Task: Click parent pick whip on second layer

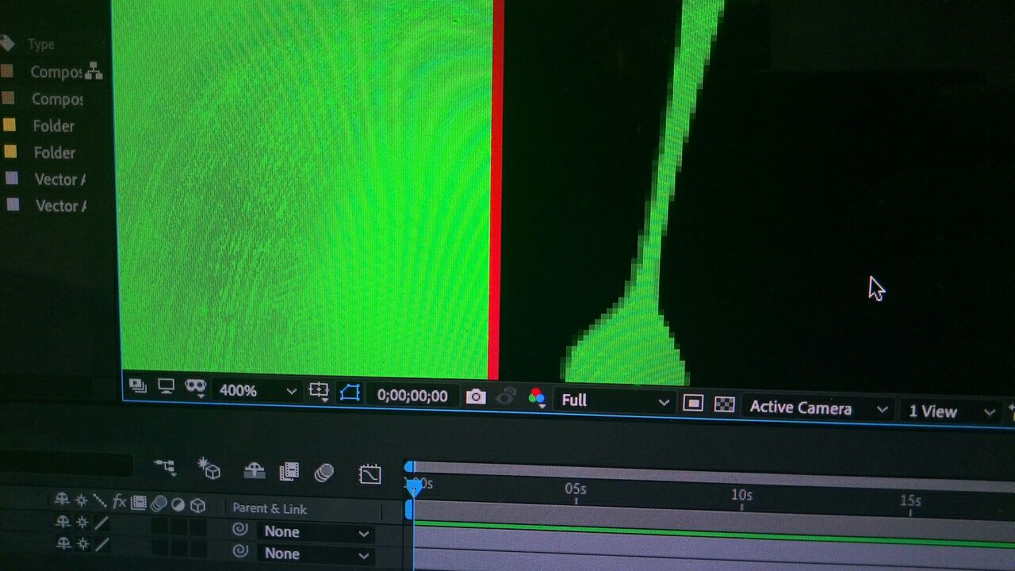Action: tap(239, 550)
